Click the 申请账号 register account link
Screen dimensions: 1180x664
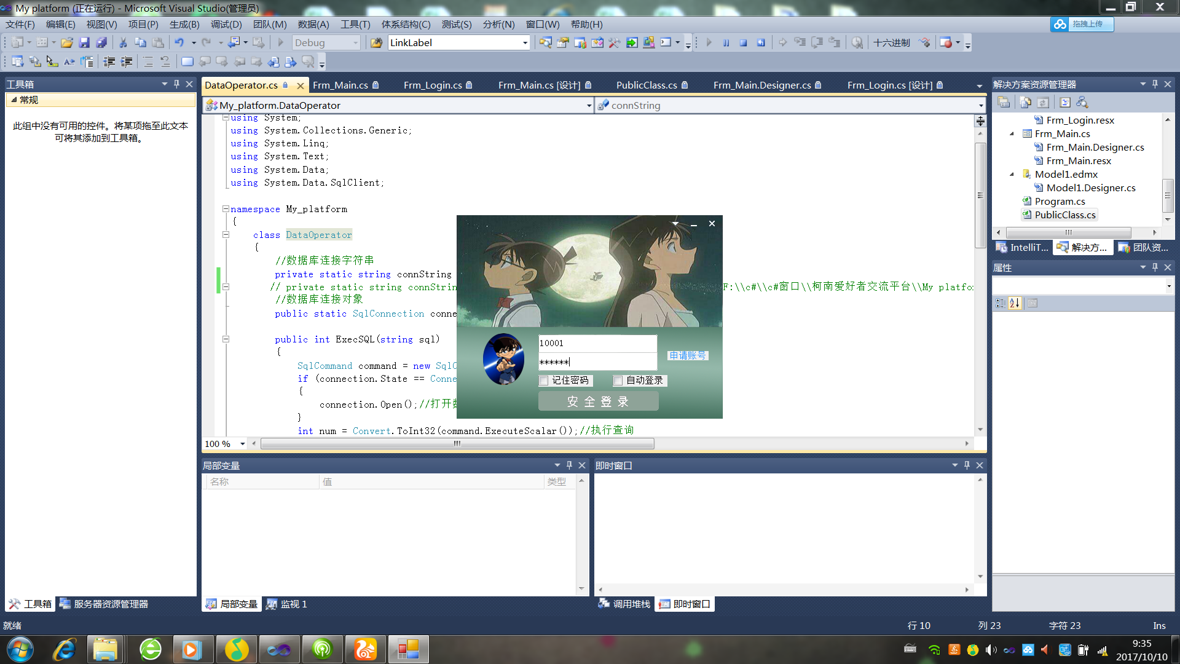click(687, 355)
